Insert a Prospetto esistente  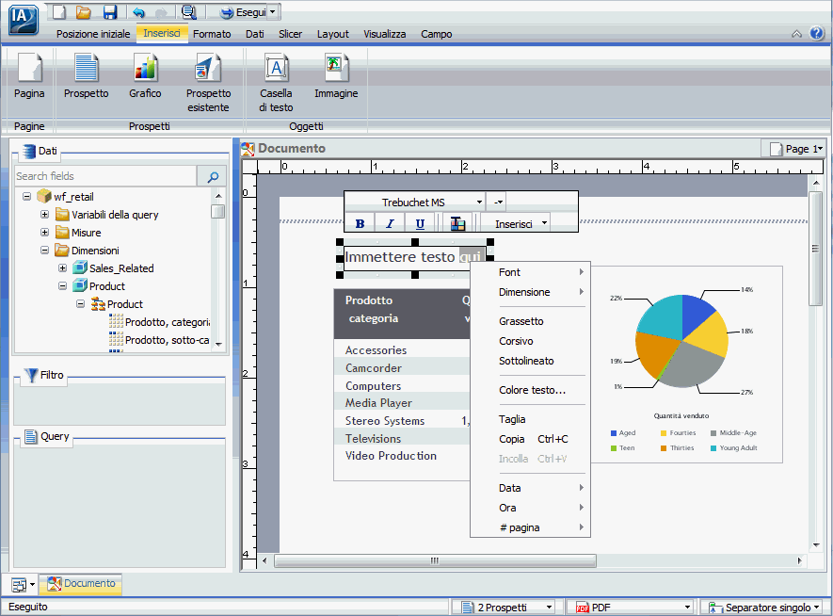pyautogui.click(x=208, y=83)
